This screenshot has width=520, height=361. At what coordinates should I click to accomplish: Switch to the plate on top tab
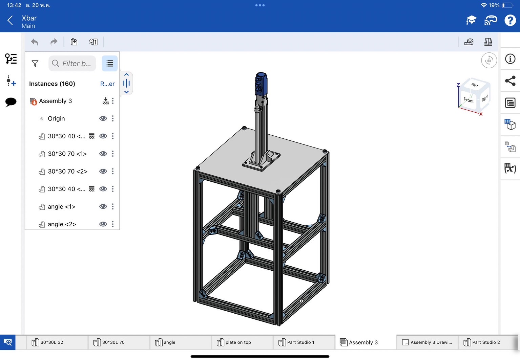(238, 342)
